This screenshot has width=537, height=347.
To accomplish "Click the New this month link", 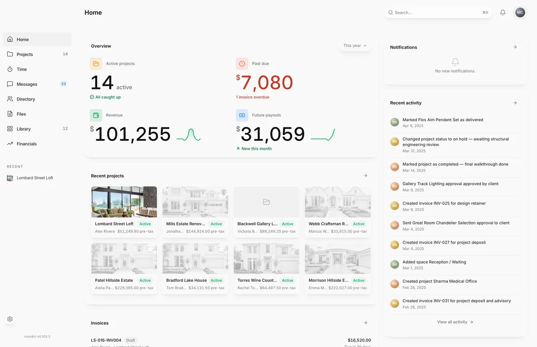I will tap(254, 148).
